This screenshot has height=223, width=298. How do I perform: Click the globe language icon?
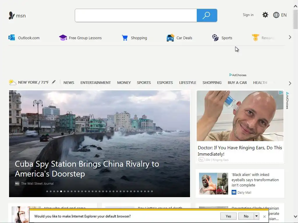click(276, 15)
